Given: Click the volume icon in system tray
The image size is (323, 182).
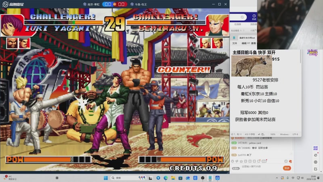Looking at the screenshot, I should tap(302, 178).
